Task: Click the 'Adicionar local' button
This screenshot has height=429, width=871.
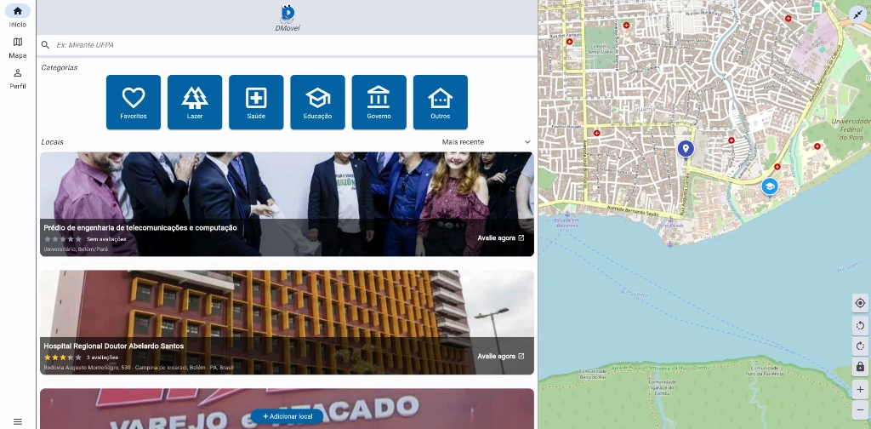Action: pyautogui.click(x=287, y=416)
